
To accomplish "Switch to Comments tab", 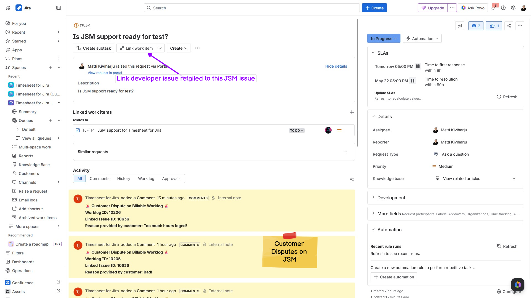I will tap(100, 179).
